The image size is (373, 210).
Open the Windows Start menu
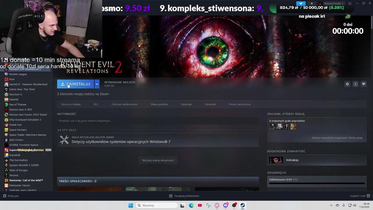point(131,205)
